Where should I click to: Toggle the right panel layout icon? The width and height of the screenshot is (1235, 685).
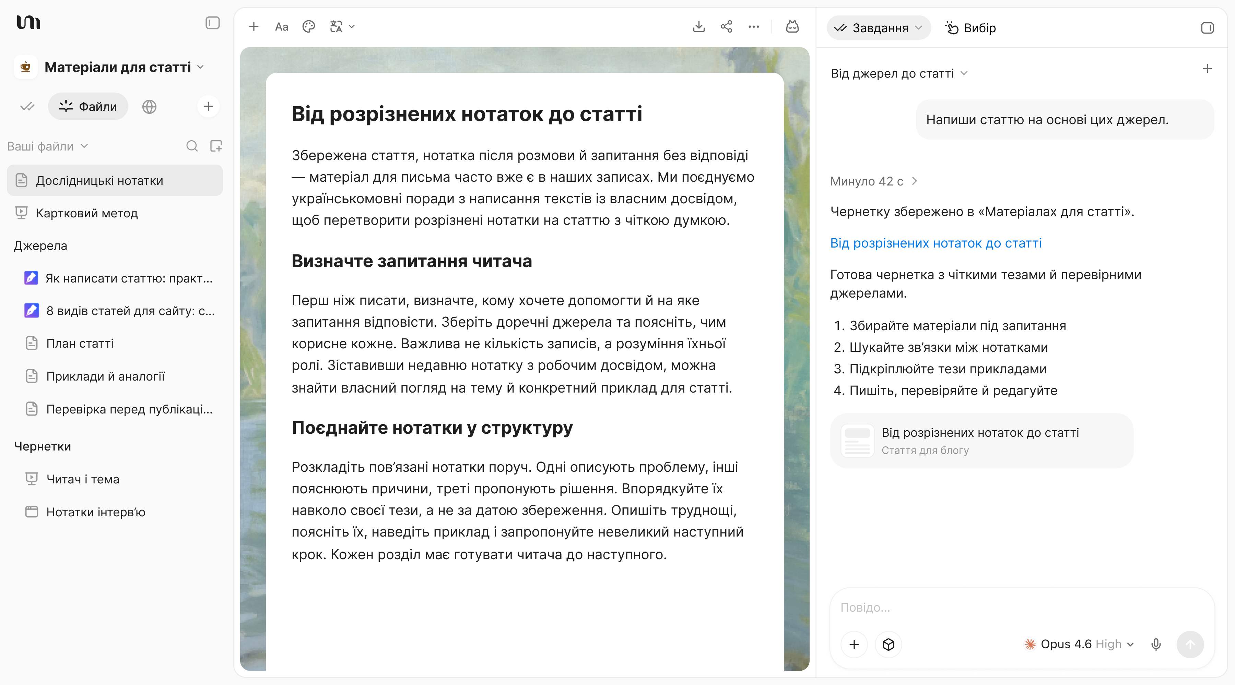1207,28
